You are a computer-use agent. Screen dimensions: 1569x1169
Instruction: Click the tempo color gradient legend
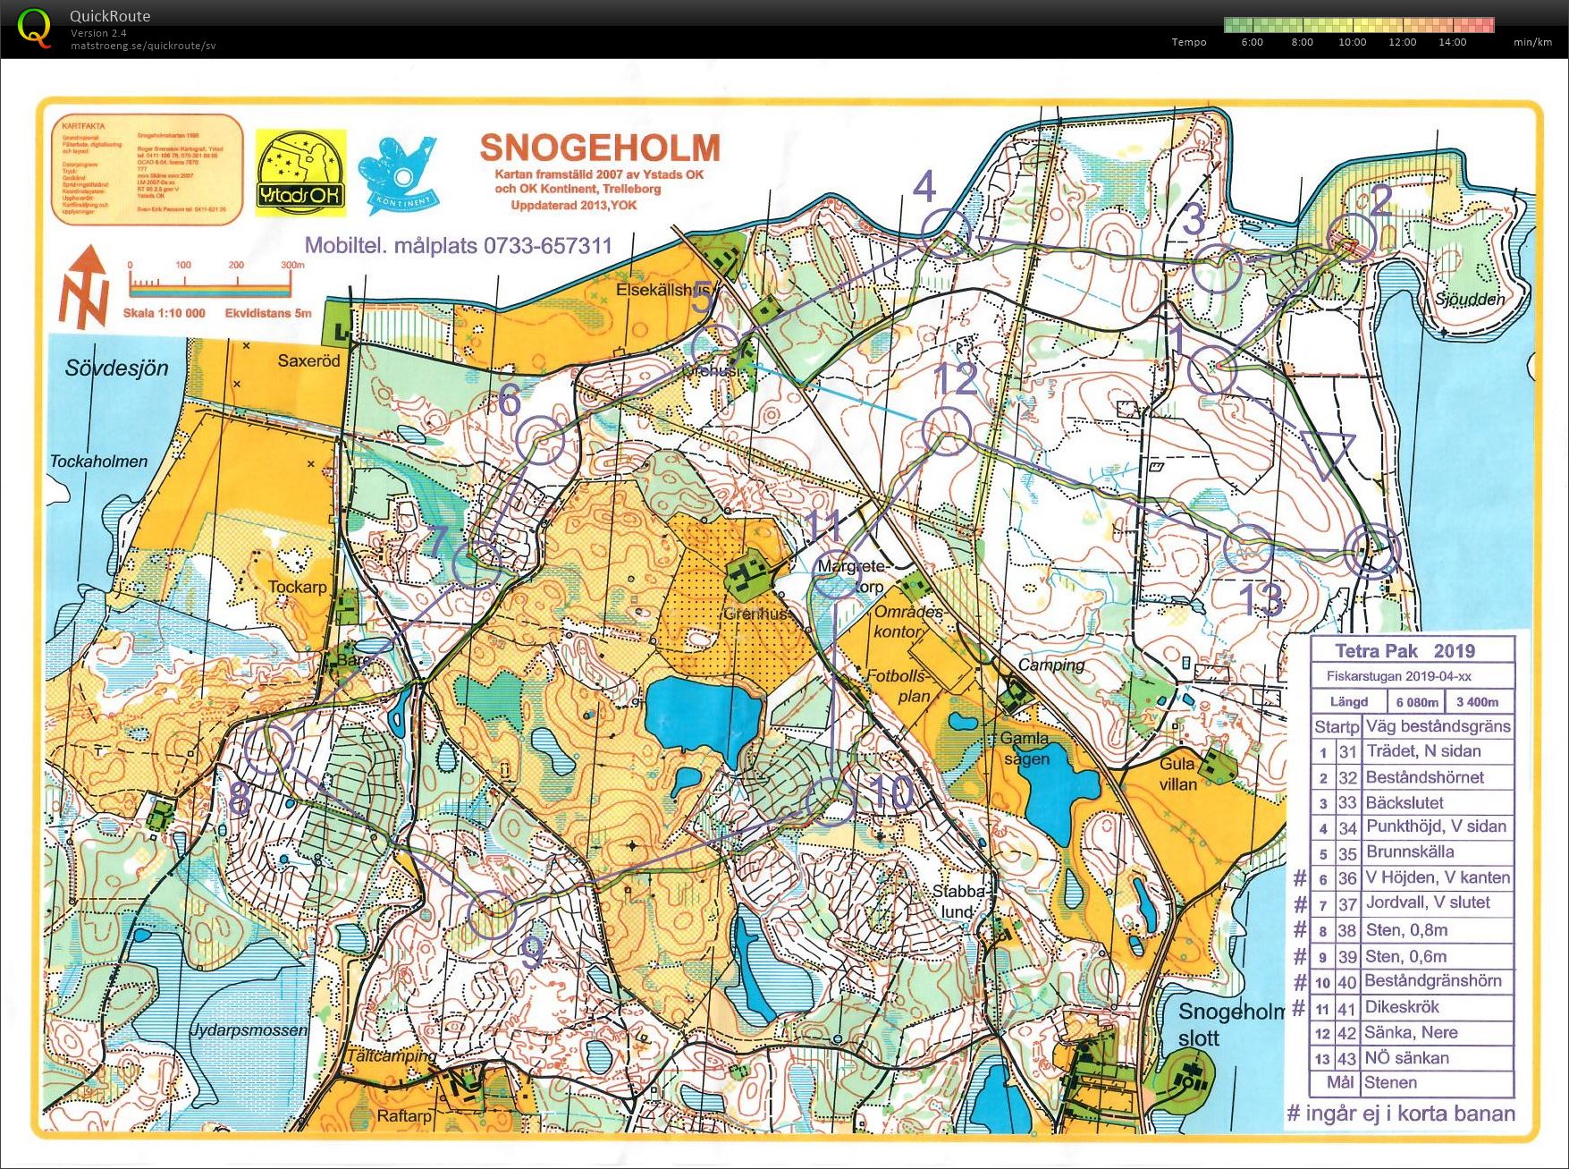point(1359,25)
